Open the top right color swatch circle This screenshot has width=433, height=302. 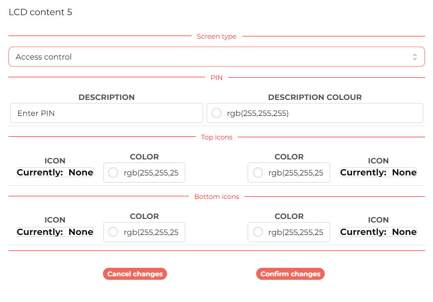coord(258,173)
